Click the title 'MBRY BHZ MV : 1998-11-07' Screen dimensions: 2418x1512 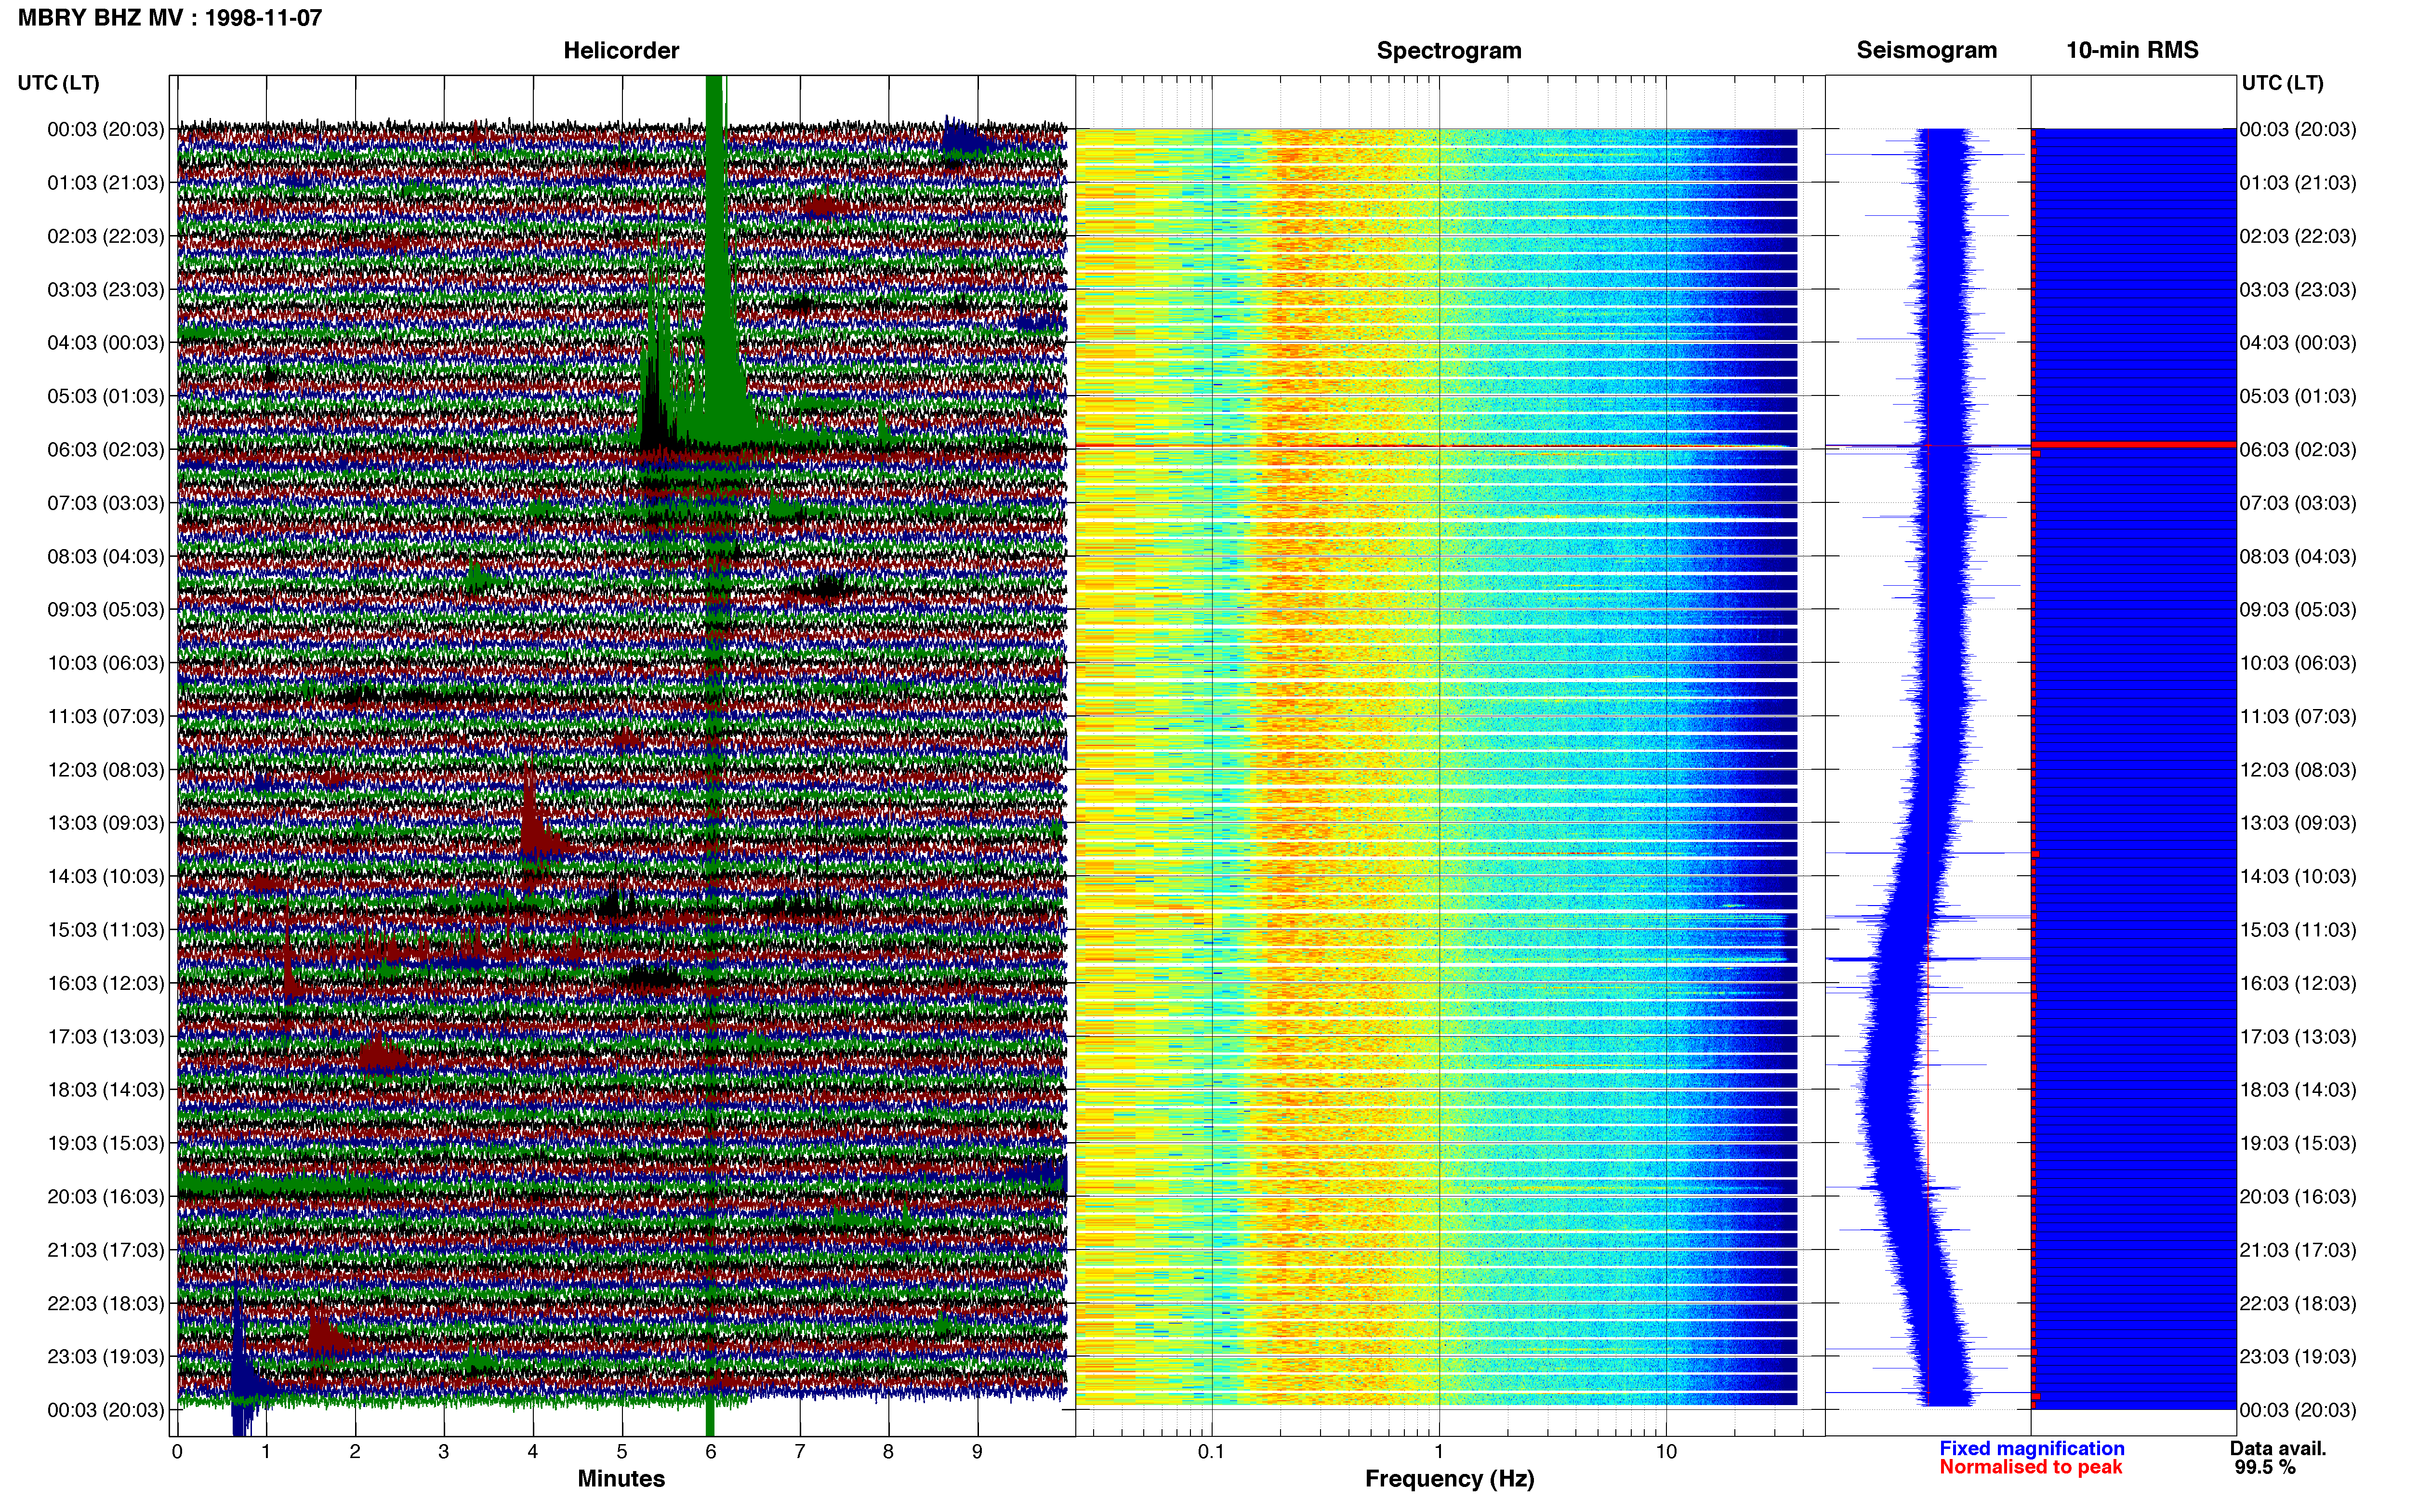click(170, 18)
